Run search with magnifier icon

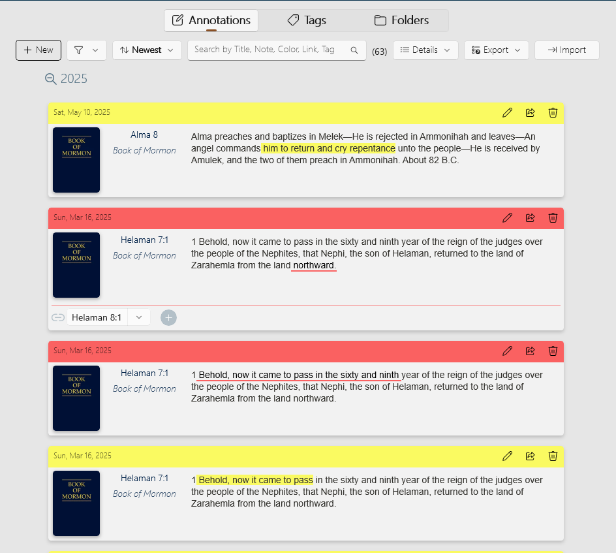point(354,50)
